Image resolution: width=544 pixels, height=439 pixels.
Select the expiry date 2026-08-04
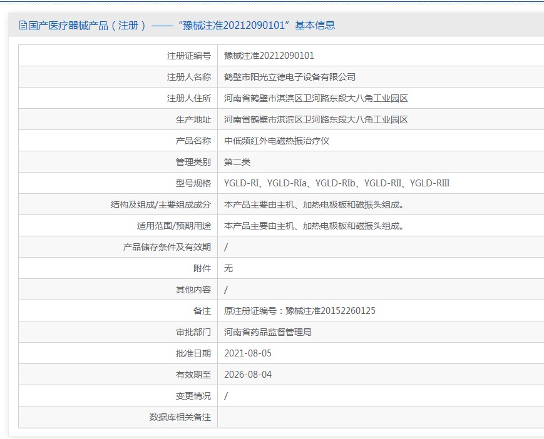(x=248, y=375)
